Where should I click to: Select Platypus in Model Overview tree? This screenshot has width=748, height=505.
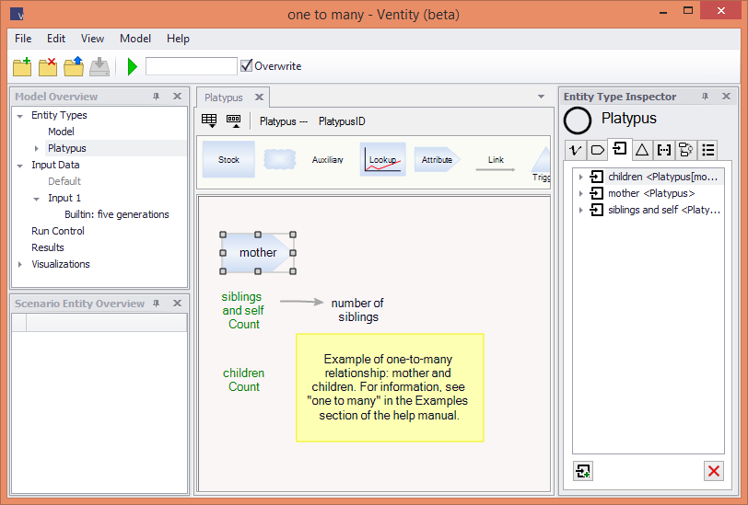tap(66, 148)
